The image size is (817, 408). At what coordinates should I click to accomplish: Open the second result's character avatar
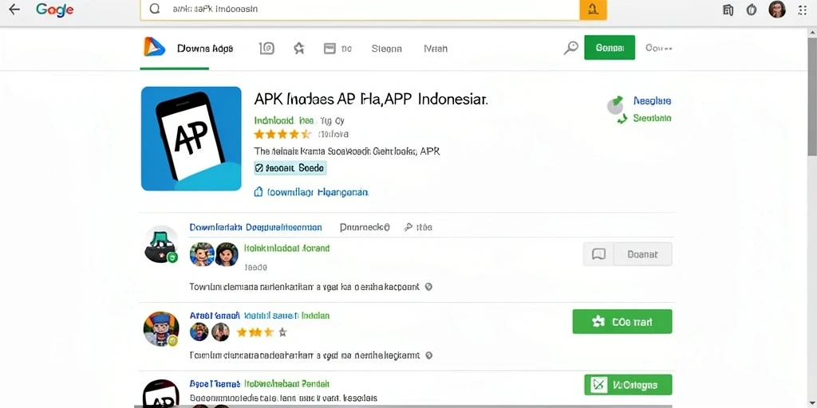pos(161,329)
